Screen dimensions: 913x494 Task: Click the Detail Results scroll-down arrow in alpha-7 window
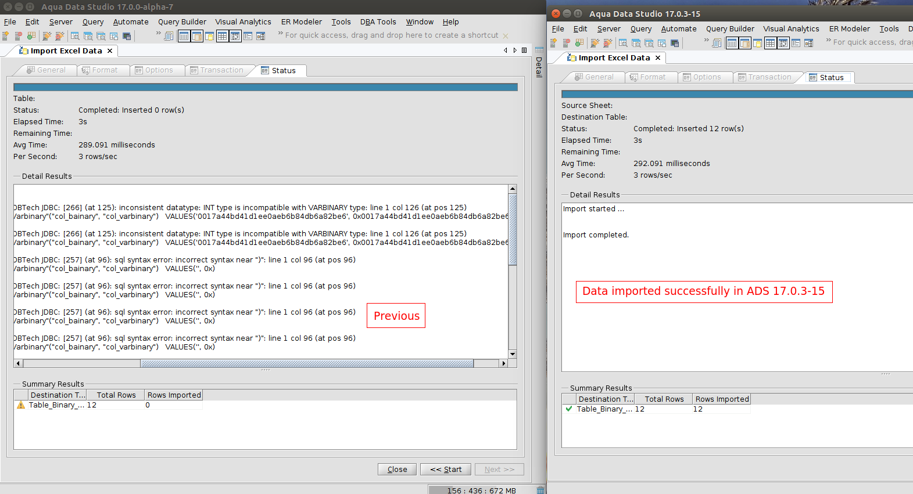pyautogui.click(x=513, y=354)
